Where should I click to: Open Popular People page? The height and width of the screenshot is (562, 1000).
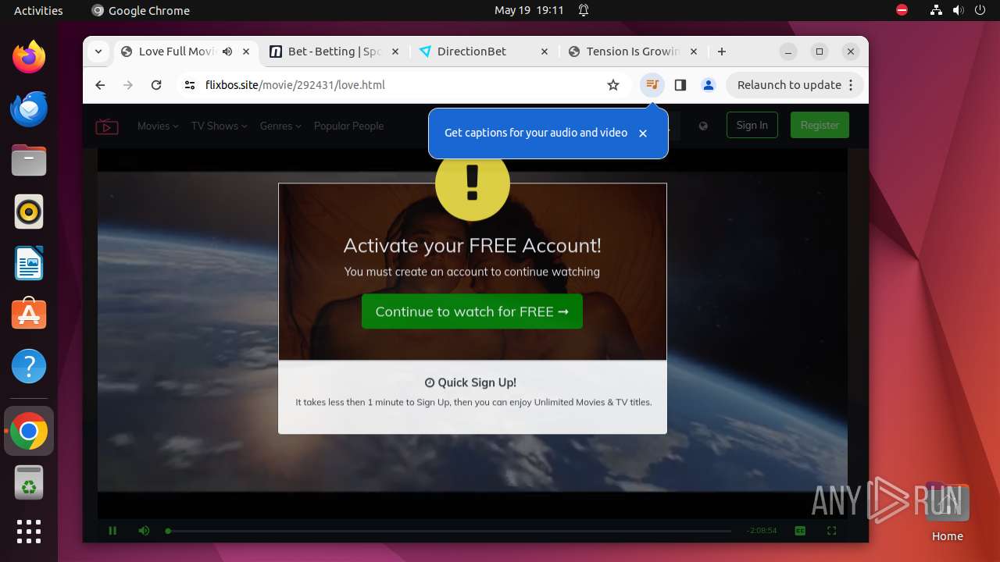pyautogui.click(x=348, y=126)
